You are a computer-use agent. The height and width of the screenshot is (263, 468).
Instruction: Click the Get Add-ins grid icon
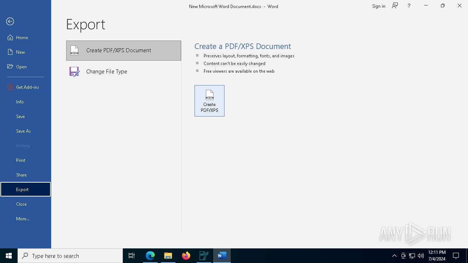10,87
